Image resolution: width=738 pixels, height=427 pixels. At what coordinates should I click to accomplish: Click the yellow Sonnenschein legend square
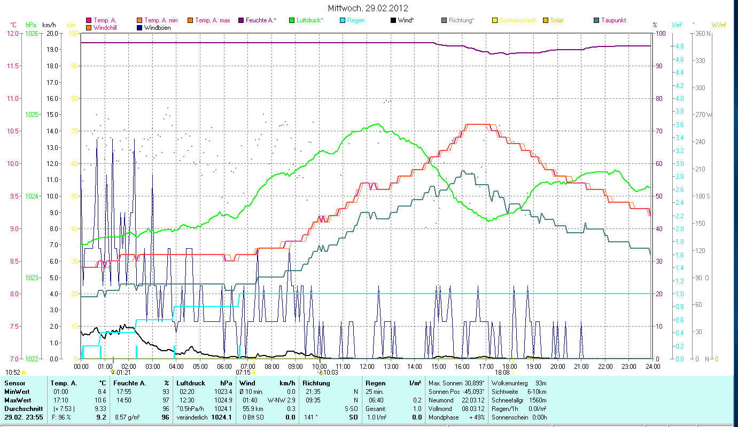495,21
